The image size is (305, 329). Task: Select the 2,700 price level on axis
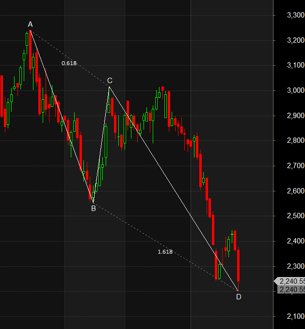(296, 166)
